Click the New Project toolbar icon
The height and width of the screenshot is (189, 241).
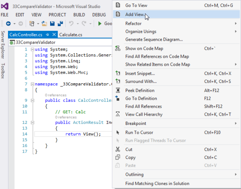coord(33,24)
